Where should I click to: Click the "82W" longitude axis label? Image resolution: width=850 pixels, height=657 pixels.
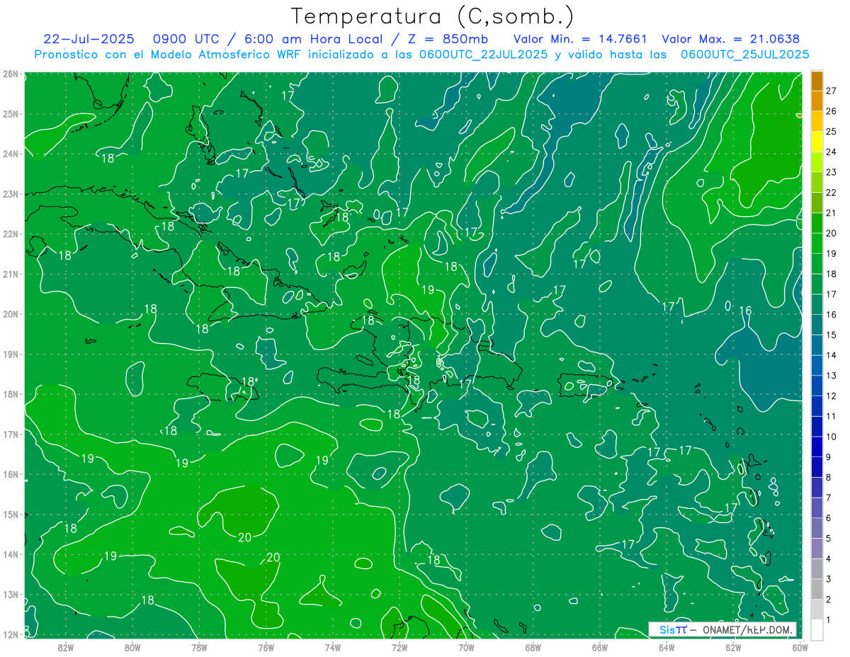click(66, 648)
